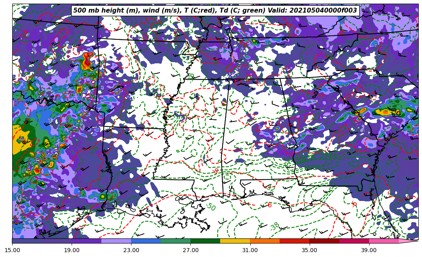Viewport: 422px width, 257px height.
Task: Click the 39.00 colorbar tick label
Action: [369, 250]
